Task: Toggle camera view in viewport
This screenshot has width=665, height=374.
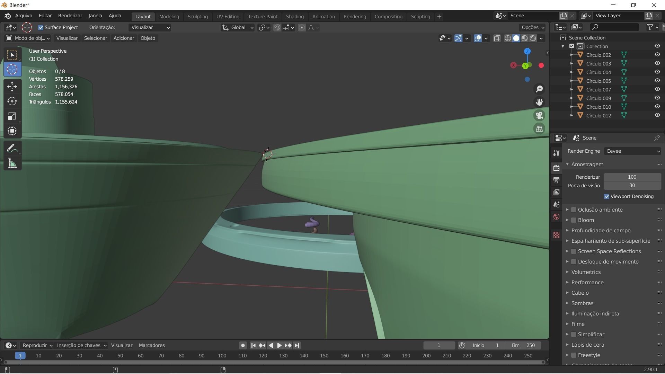Action: click(539, 115)
